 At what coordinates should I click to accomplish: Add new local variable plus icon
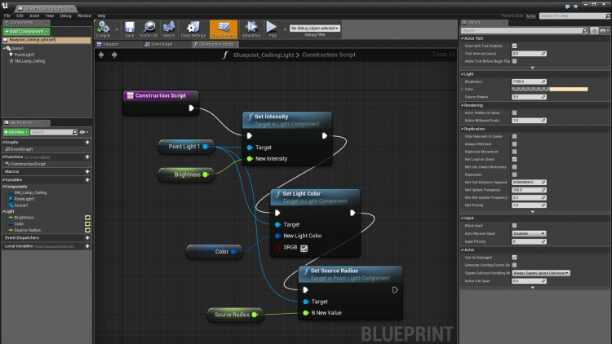click(87, 246)
